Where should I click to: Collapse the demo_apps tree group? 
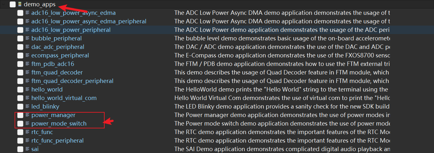(x=4, y=4)
